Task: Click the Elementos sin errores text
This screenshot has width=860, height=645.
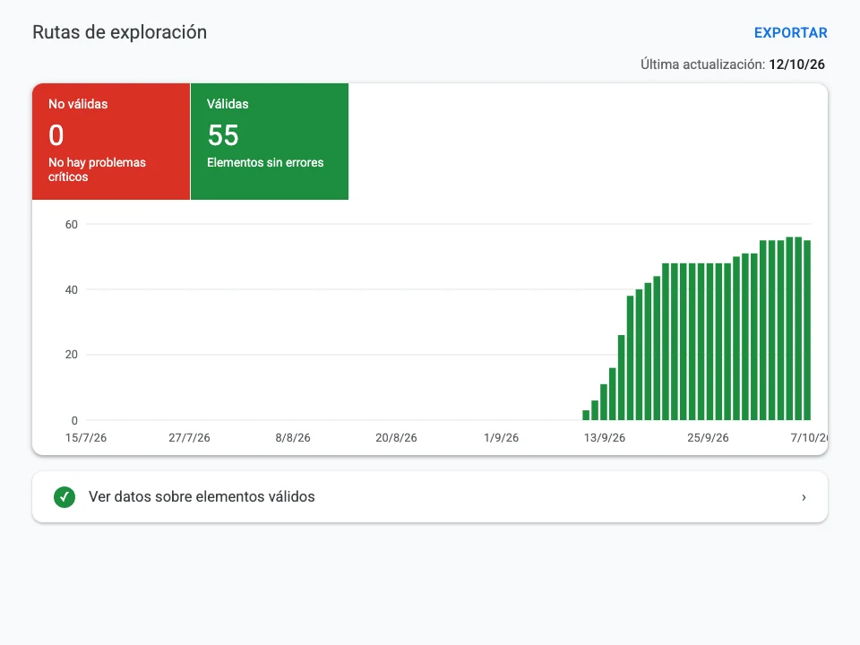Action: pyautogui.click(x=265, y=162)
